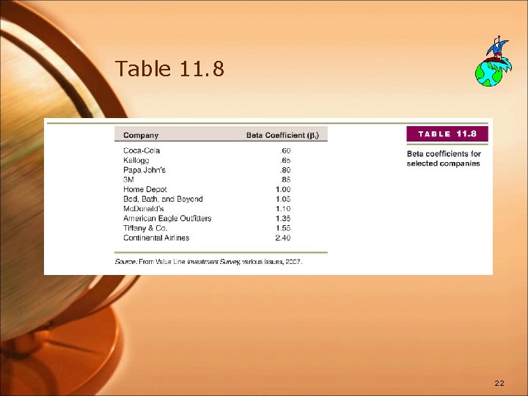Click the beta value '1.55'
528x396 pixels.
[x=283, y=228]
